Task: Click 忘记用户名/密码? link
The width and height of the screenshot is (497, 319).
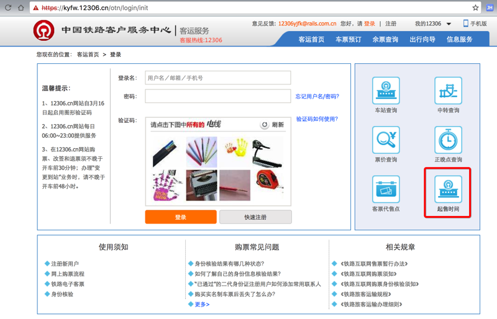Action: point(317,96)
